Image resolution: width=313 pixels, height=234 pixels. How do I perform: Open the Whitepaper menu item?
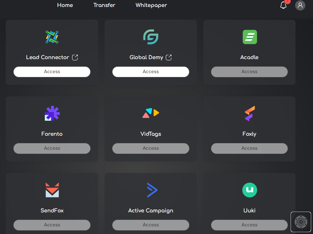(x=151, y=5)
